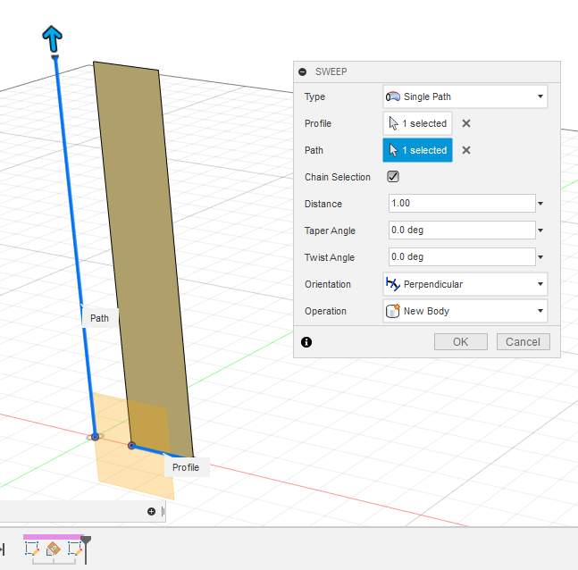The height and width of the screenshot is (570, 578).
Task: Open the Type dropdown showing Single Path
Action: (465, 96)
